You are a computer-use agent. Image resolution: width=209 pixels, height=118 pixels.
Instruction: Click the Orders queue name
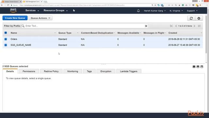click(14, 39)
